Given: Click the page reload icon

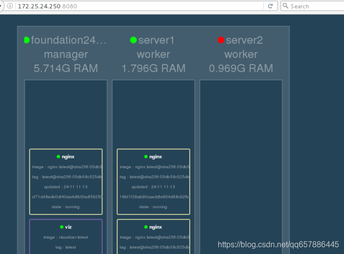Looking at the screenshot, I should [270, 6].
